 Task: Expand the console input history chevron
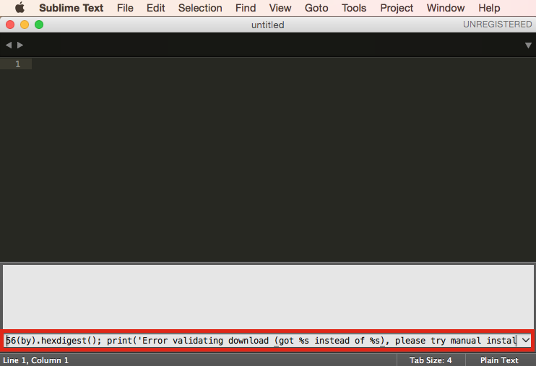tap(525, 340)
